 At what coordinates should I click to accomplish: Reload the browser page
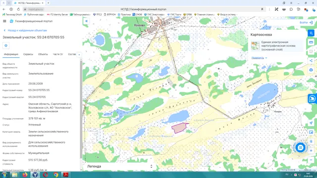pyautogui.click(x=18, y=9)
